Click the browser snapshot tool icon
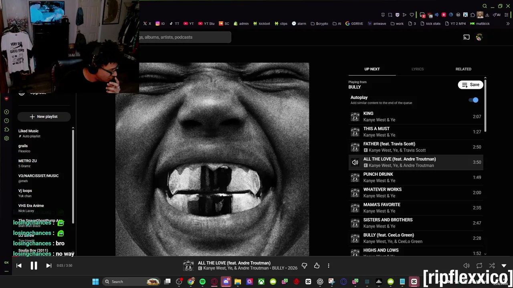Screen dimensions: 513x288 (x=390, y=15)
